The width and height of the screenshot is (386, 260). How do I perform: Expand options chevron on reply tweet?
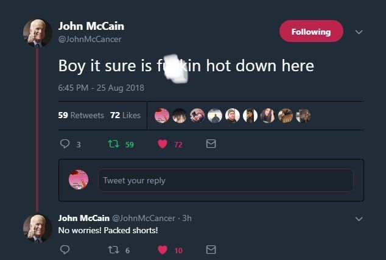click(359, 219)
